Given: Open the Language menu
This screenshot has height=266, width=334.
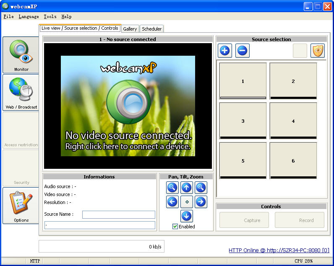Looking at the screenshot, I should (29, 17).
